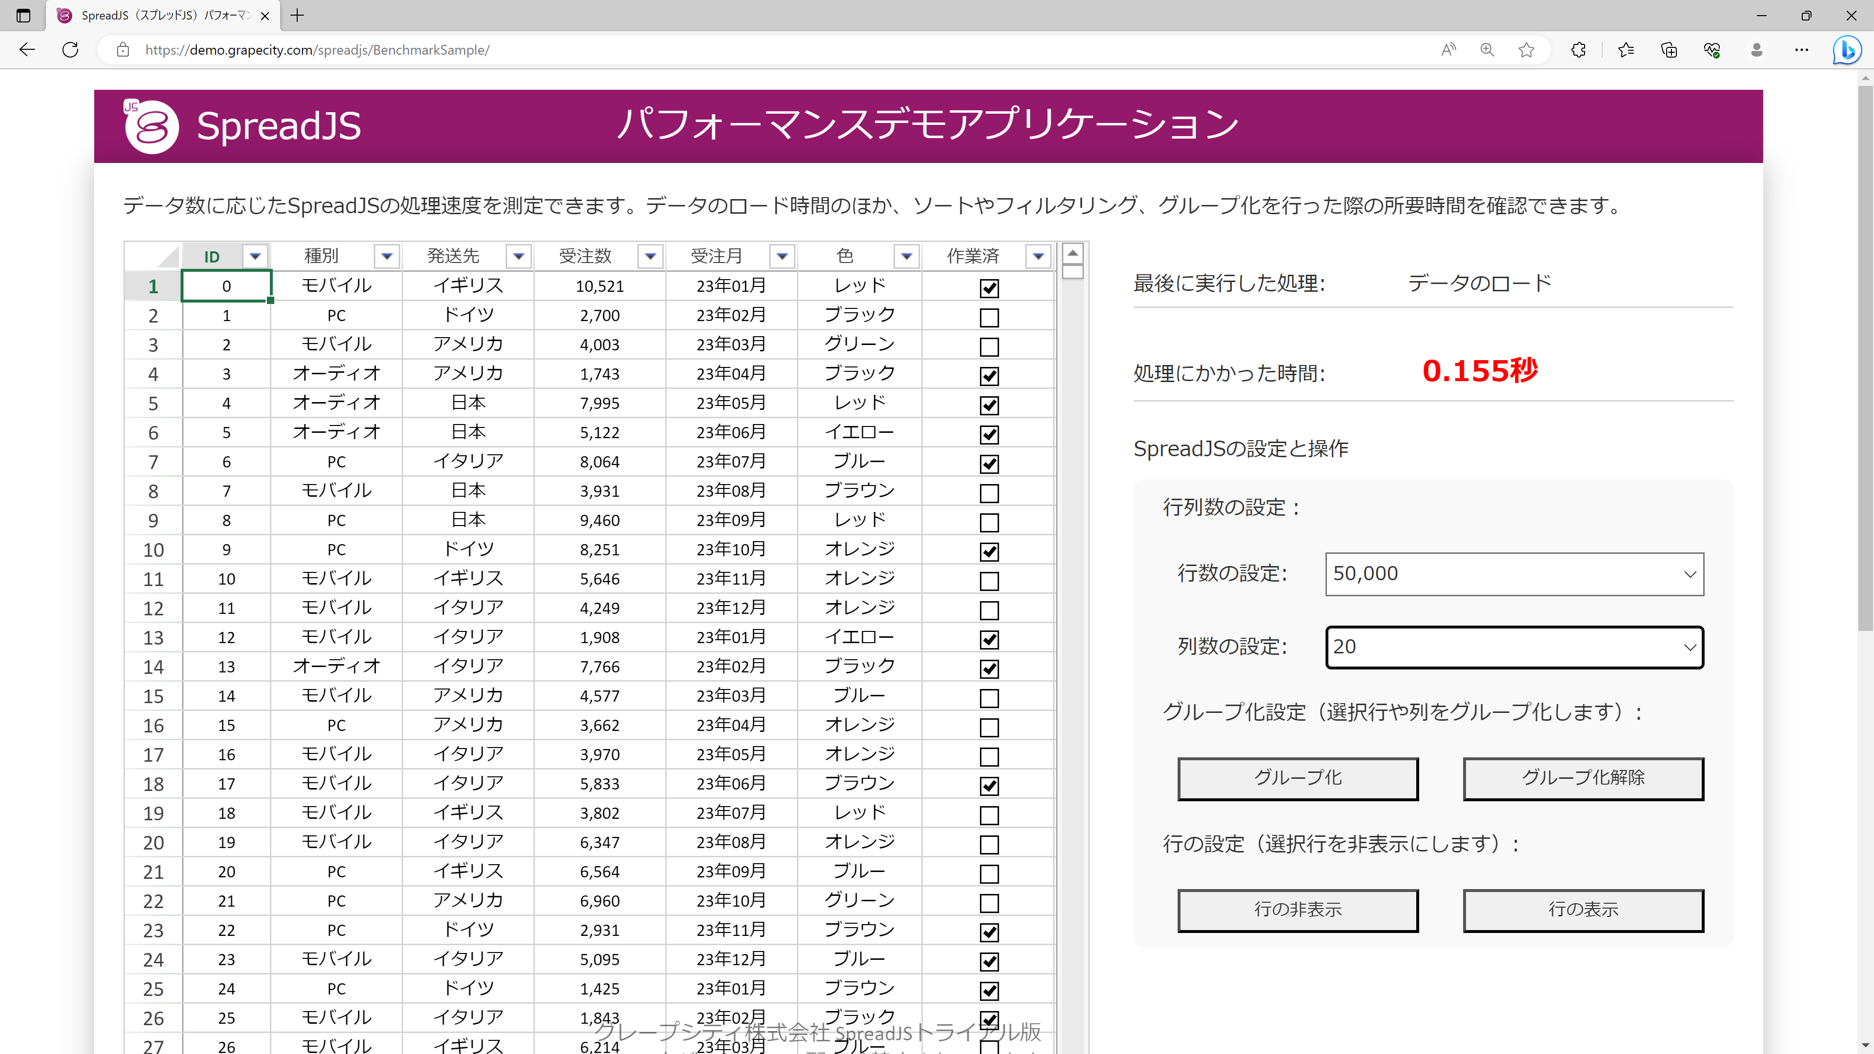
Task: Select cell with value 7,766
Action: pyautogui.click(x=599, y=666)
